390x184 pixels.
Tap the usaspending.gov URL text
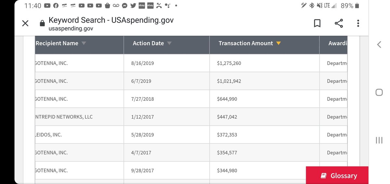(x=71, y=29)
